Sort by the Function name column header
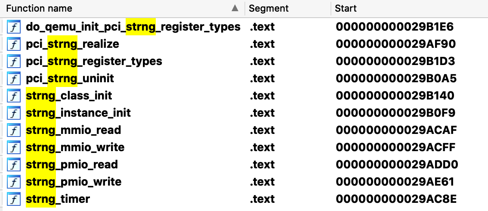This screenshot has height=211, width=488. pyautogui.click(x=39, y=9)
